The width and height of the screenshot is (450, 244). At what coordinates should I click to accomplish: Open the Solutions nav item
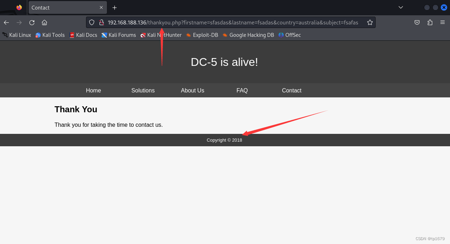143,91
